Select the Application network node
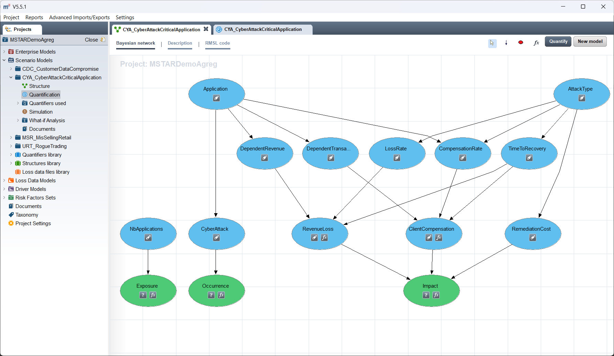The width and height of the screenshot is (614, 356). 217,94
